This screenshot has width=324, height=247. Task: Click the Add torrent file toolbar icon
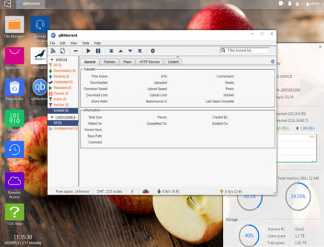click(62, 51)
